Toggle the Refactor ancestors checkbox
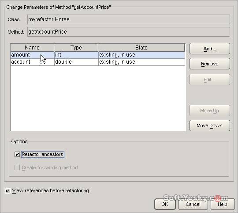The height and width of the screenshot is (213, 238). tap(17, 154)
